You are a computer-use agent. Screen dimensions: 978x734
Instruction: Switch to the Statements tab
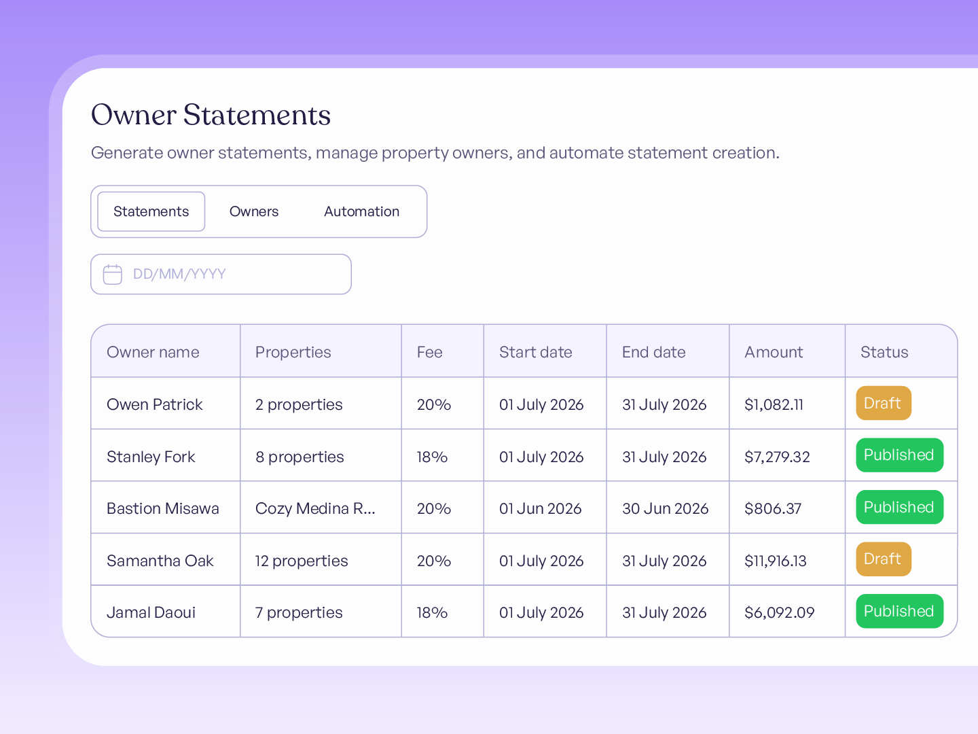click(151, 211)
